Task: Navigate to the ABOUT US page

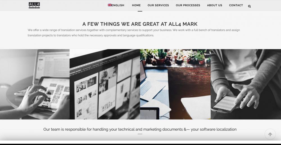Action: click(214, 5)
